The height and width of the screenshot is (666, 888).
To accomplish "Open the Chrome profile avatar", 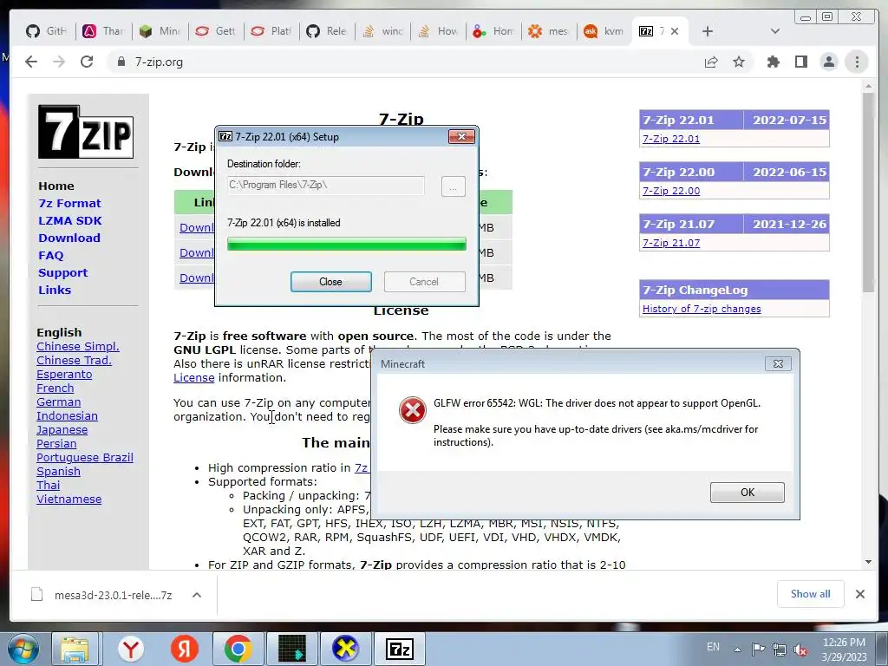I will point(828,62).
